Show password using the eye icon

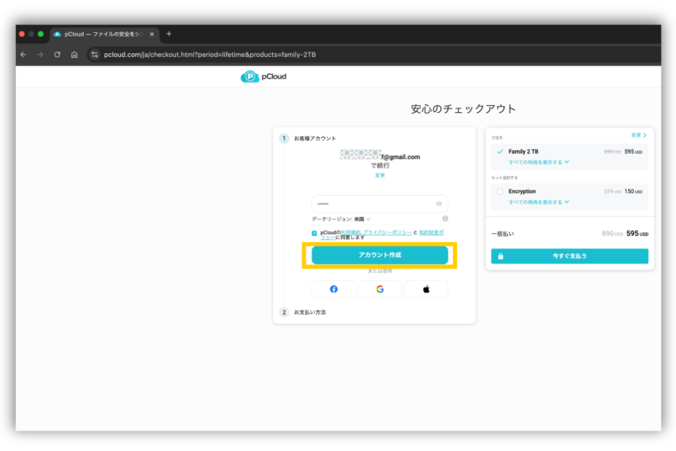pos(439,204)
